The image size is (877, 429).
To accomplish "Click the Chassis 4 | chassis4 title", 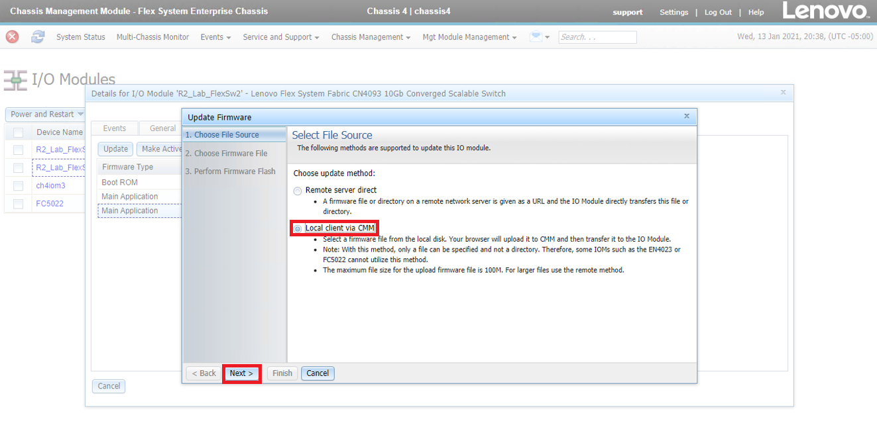I will 408,11.
